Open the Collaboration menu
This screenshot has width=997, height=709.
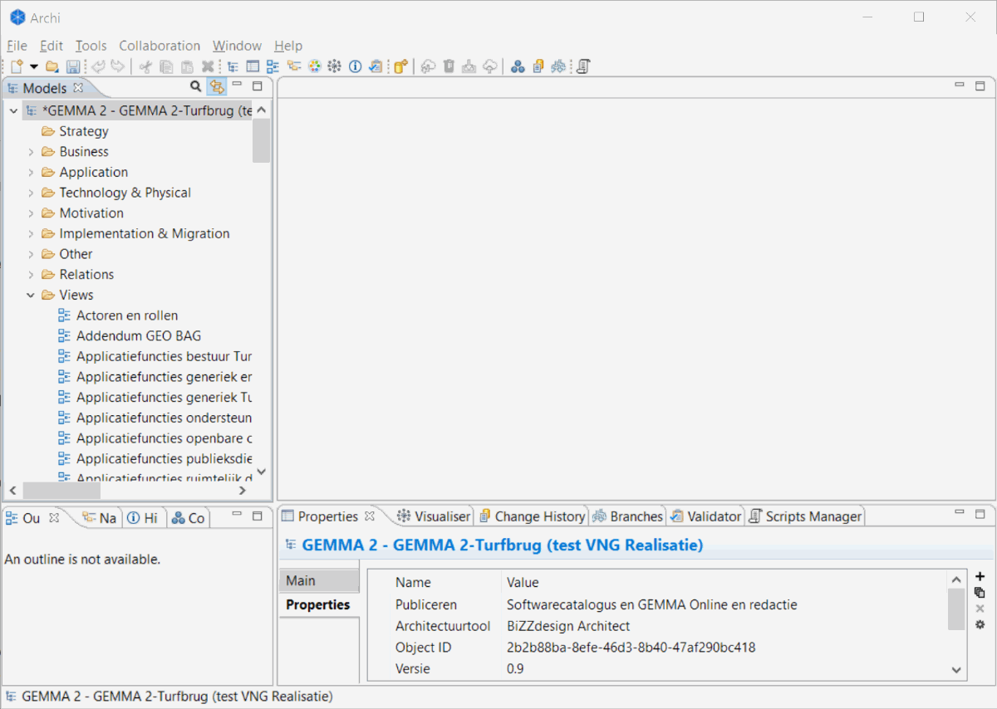(x=160, y=46)
